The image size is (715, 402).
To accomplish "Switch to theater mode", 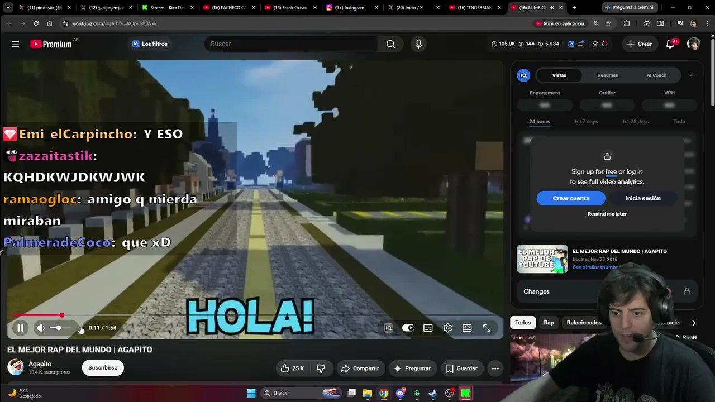I will coord(467,328).
